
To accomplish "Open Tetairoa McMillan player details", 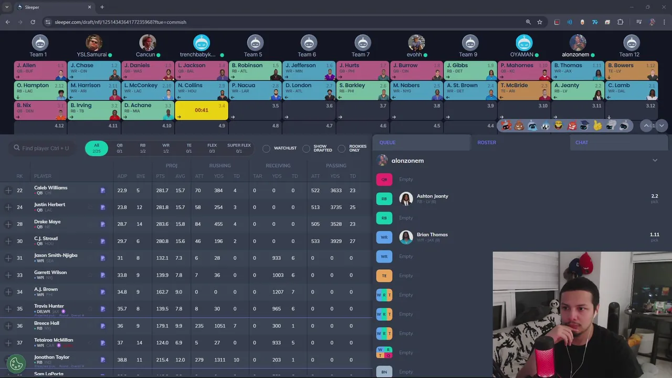I will coord(54,340).
